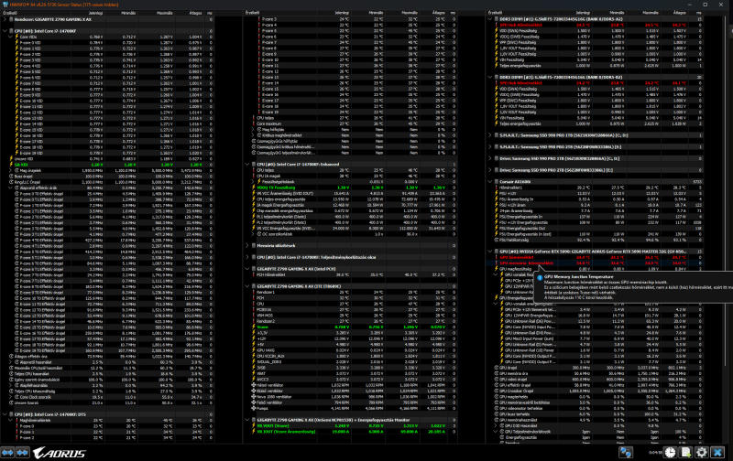Click thermometer icon of DIMM #1 SPD Hub row
The image size is (733, 461).
tap(497, 26)
